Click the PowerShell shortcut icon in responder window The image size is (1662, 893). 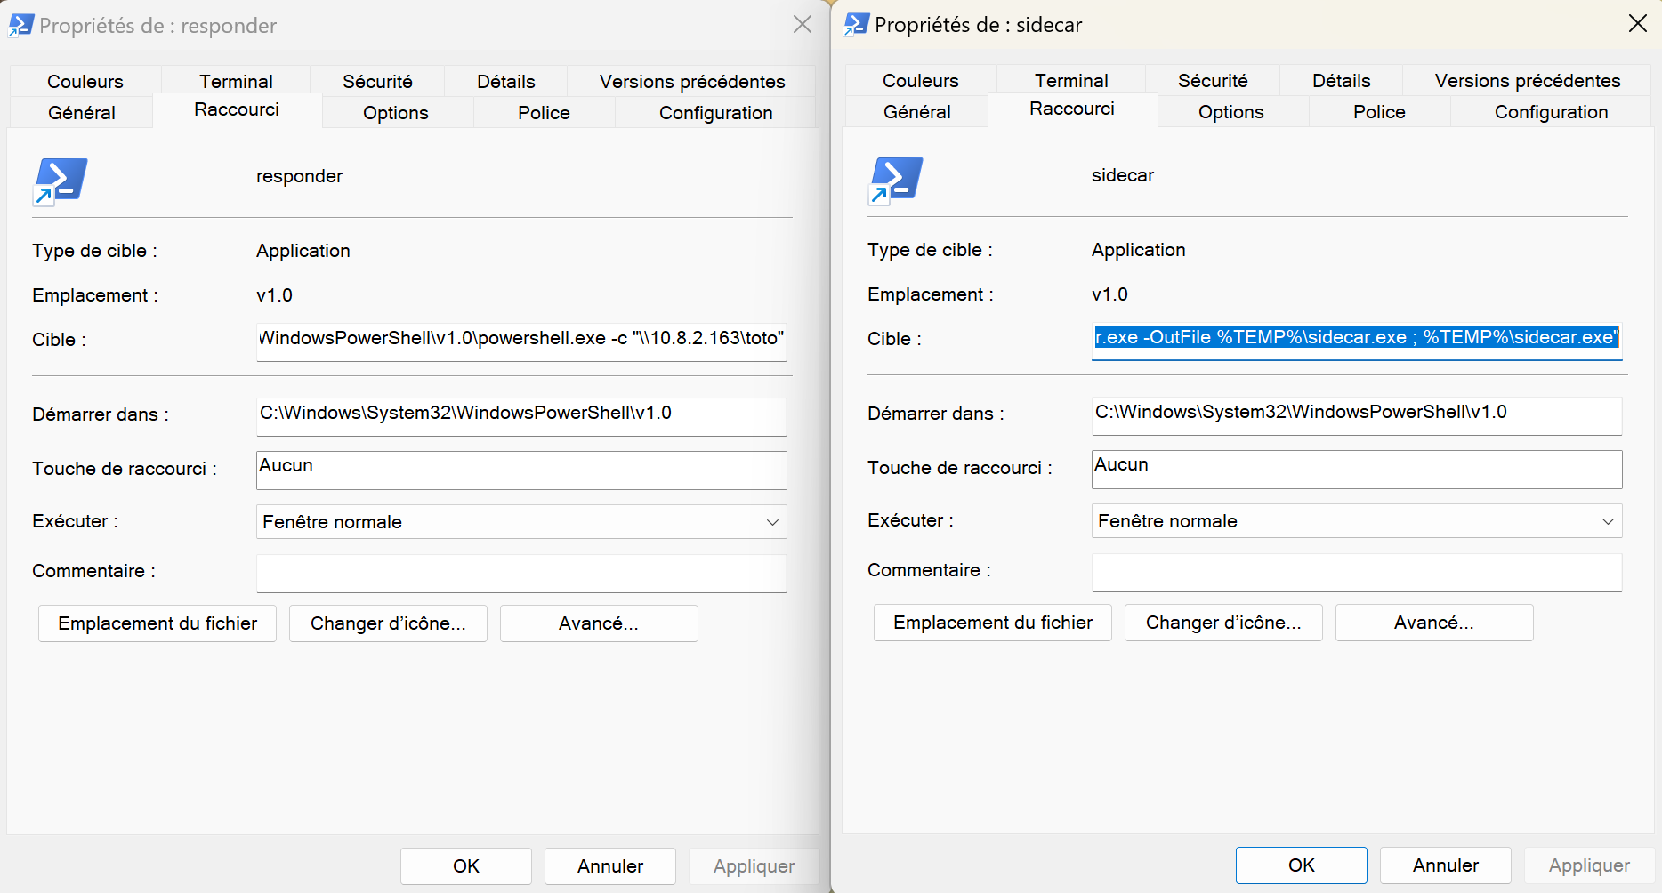pyautogui.click(x=61, y=181)
